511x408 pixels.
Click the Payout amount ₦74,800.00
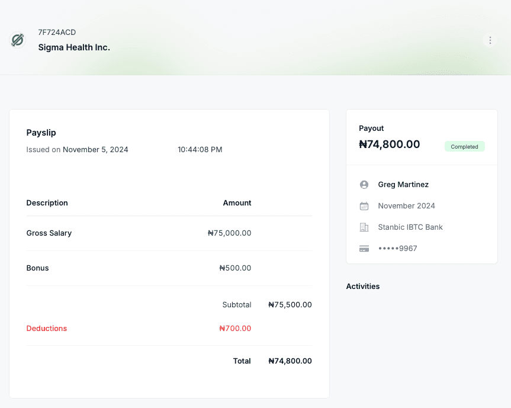389,144
